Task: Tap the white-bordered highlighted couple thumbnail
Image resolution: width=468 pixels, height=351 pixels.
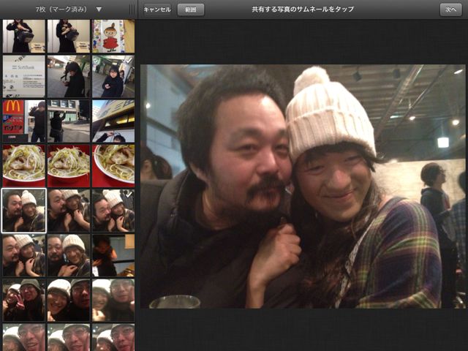Action: click(x=24, y=211)
